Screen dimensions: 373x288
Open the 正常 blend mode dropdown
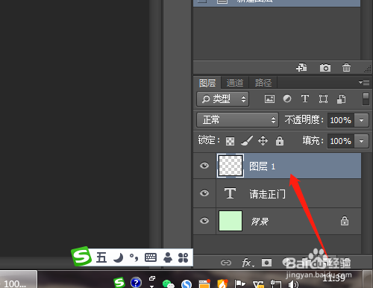point(237,120)
